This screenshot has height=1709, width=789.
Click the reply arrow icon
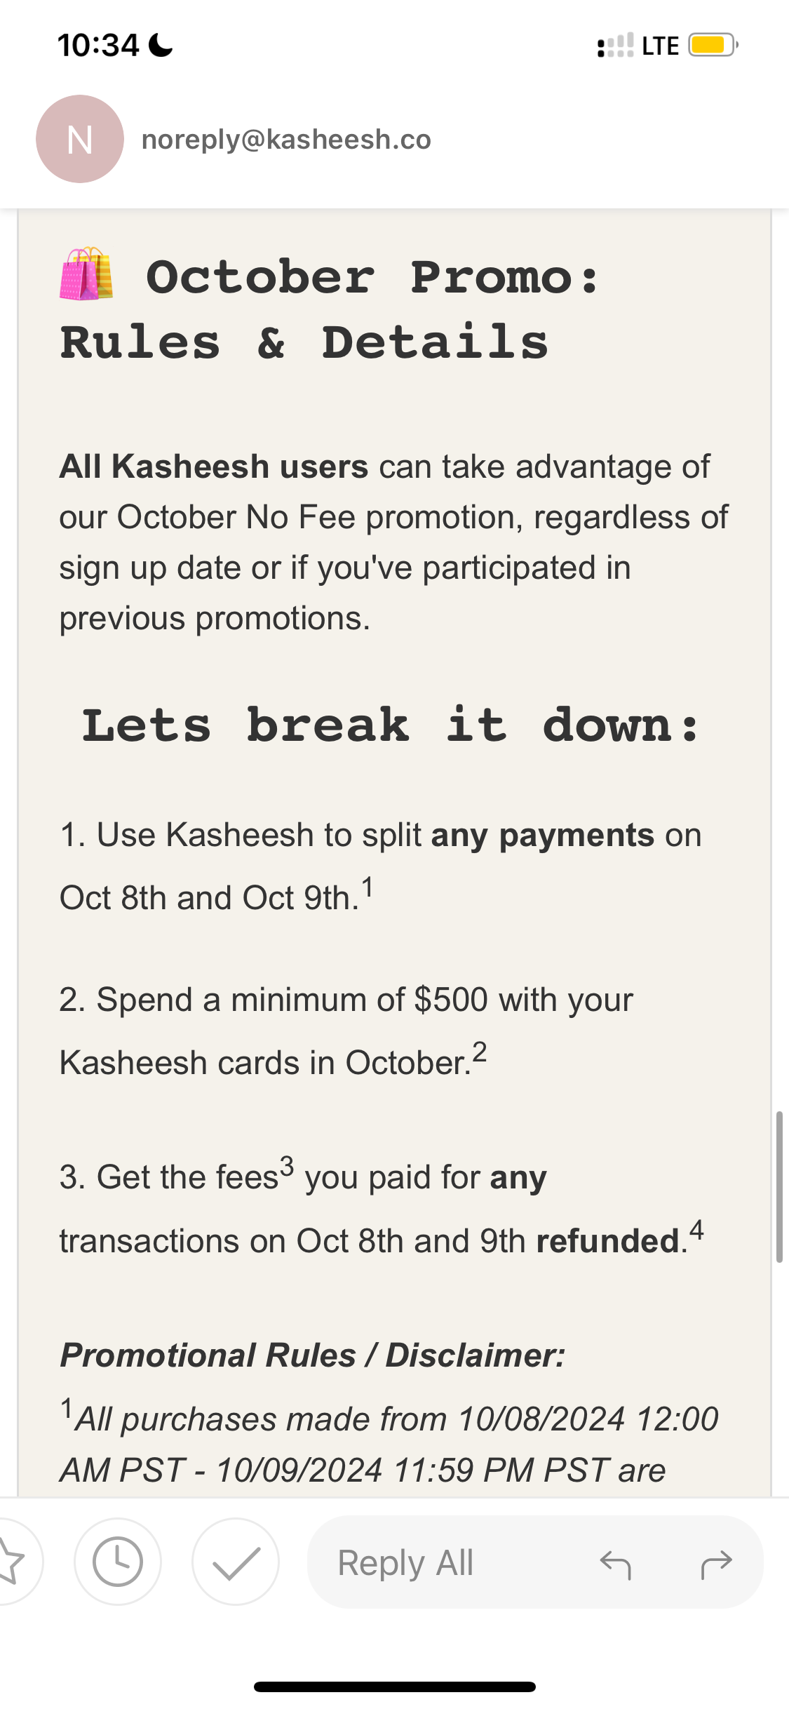616,1563
